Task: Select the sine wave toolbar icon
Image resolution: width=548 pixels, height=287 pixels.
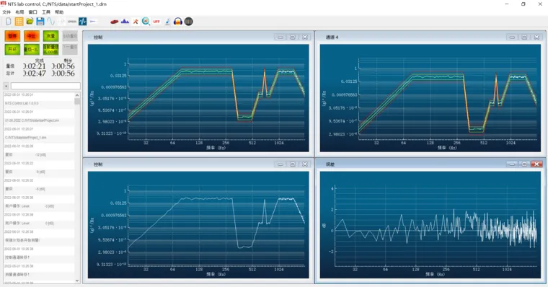Action: (x=51, y=22)
